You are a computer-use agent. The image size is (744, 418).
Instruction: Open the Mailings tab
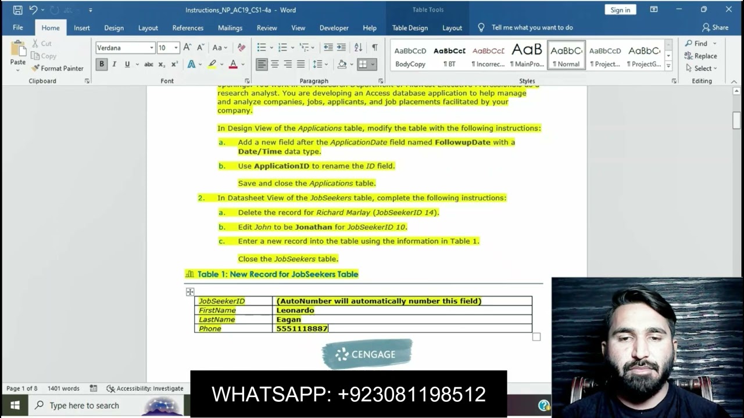click(x=230, y=28)
